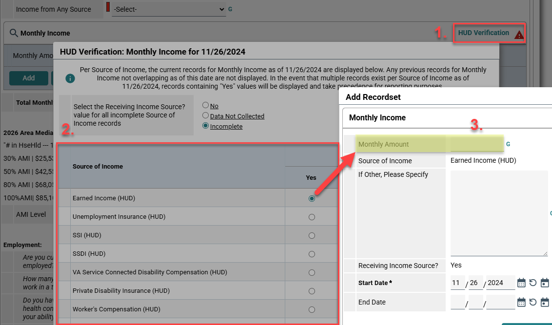Click the SSDI (HUD) row label

tap(89, 253)
